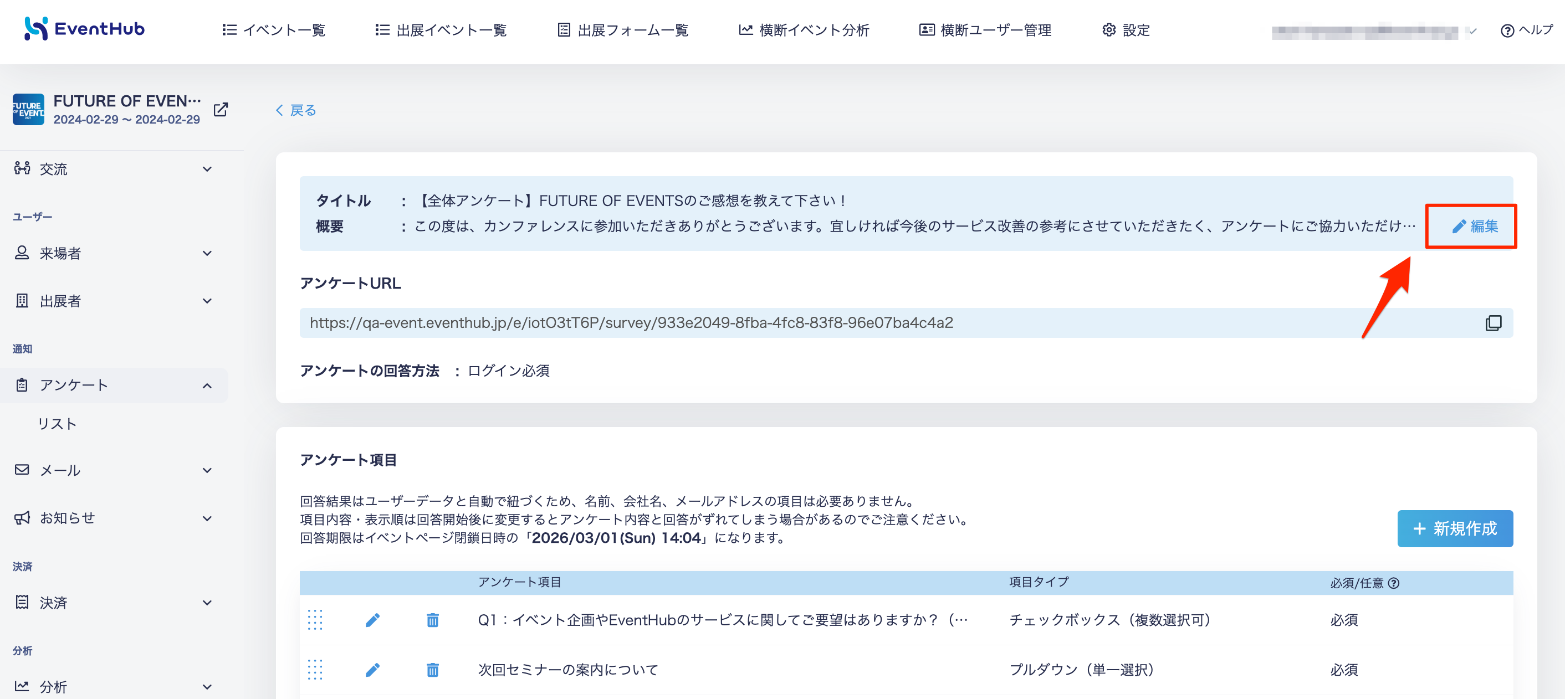This screenshot has height=699, width=1565.
Task: Click the ログイン必須 answer method text
Action: [509, 371]
